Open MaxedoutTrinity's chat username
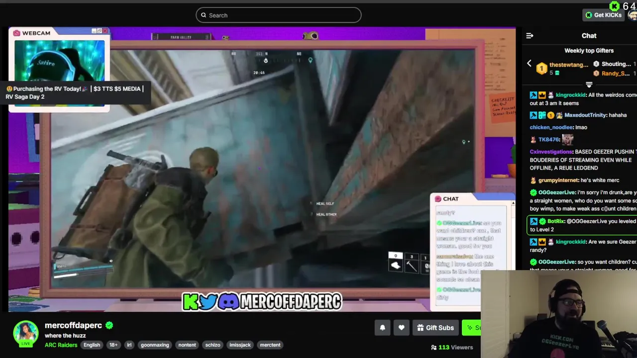The width and height of the screenshot is (637, 358). [585, 115]
